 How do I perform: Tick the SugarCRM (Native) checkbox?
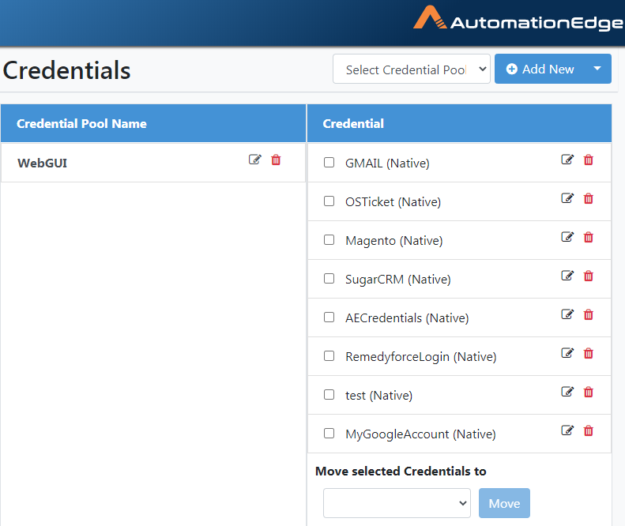pos(329,278)
